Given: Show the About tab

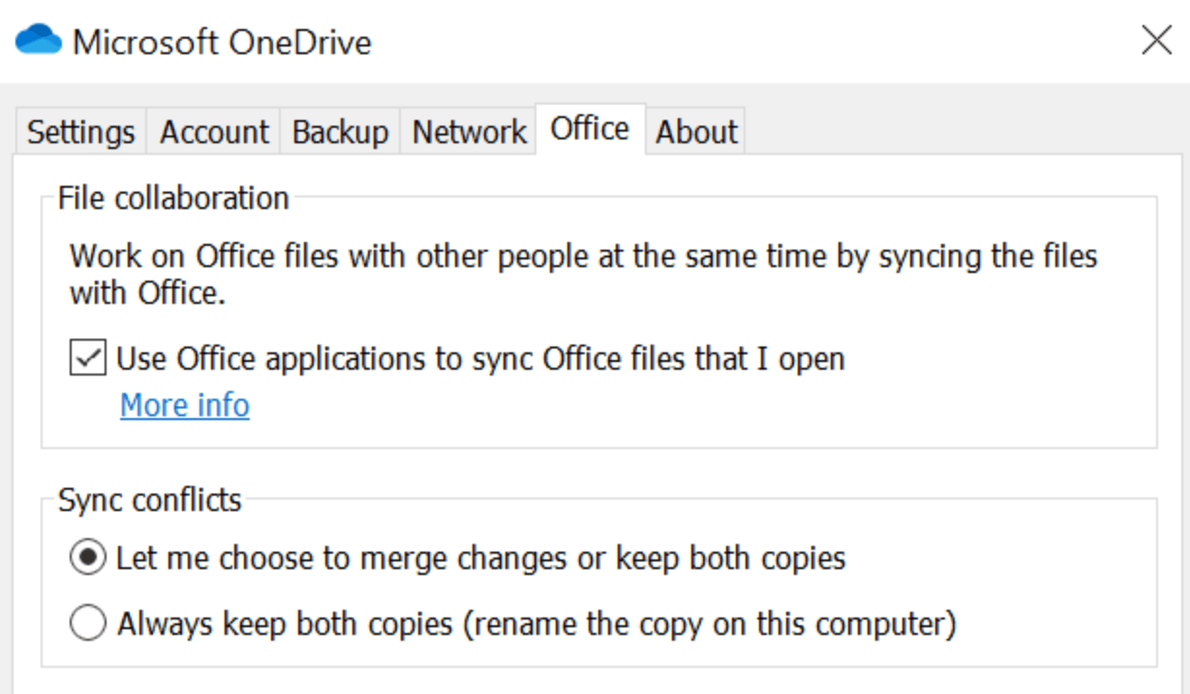Looking at the screenshot, I should pyautogui.click(x=696, y=132).
